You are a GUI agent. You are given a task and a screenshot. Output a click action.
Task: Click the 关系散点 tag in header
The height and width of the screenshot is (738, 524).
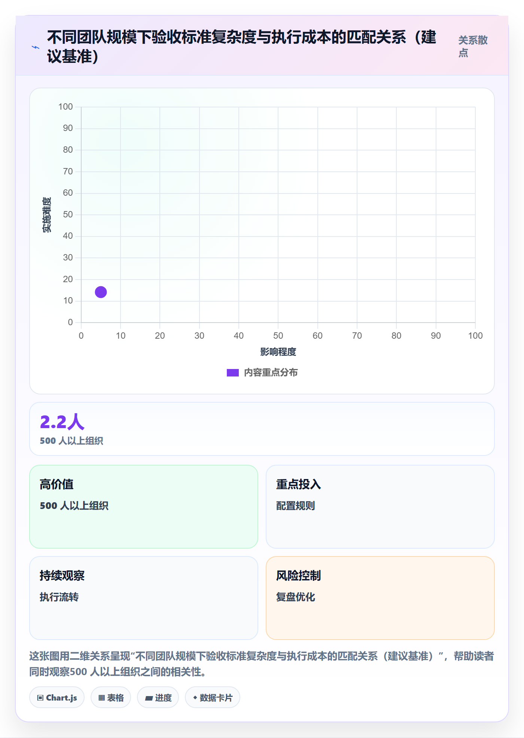(473, 46)
